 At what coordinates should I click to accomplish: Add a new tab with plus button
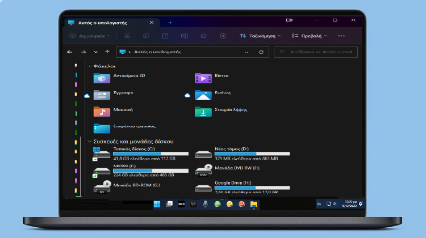tap(170, 23)
